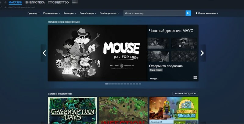Open the Просмотр dropdown menu

point(34,13)
